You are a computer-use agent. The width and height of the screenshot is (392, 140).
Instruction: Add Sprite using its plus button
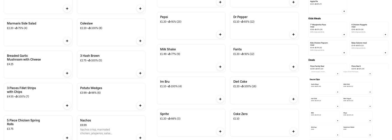click(x=220, y=131)
